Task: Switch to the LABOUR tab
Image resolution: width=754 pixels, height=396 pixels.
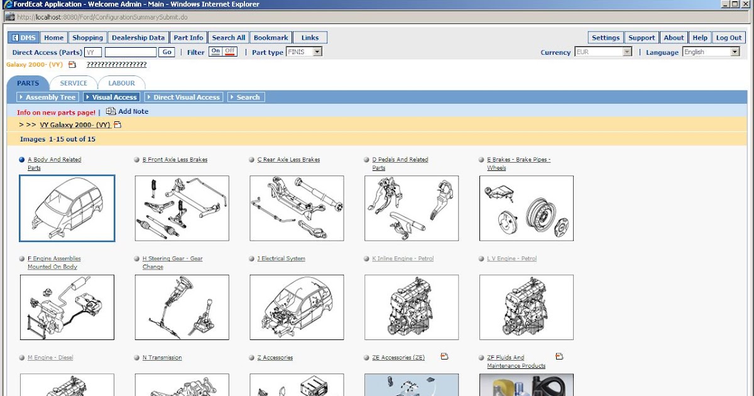Action: click(x=121, y=83)
